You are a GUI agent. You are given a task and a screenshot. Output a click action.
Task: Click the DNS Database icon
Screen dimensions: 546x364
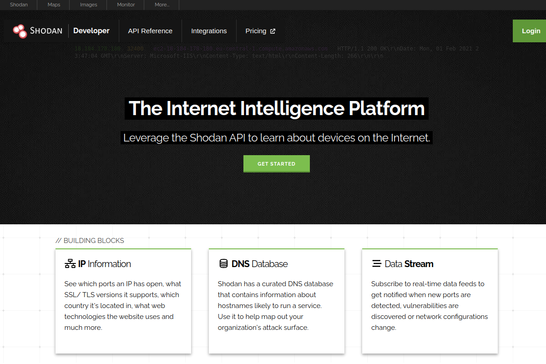pos(223,264)
